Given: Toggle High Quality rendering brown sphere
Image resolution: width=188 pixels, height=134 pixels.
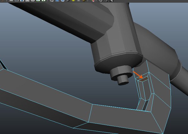Looking at the screenshot, I should (x=84, y=1).
